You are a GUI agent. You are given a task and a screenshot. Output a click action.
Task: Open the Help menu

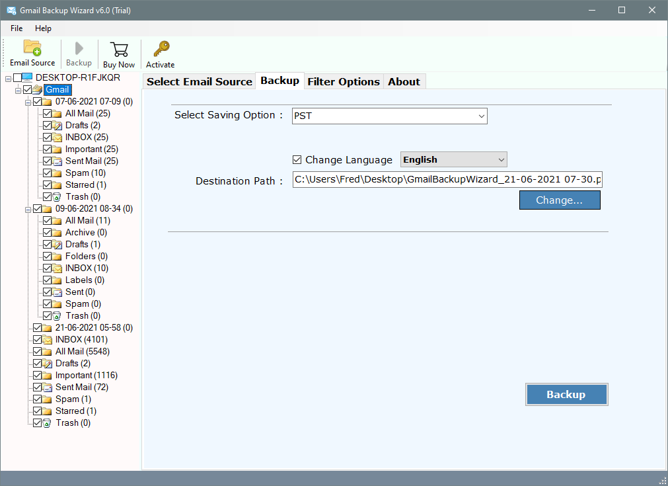point(43,28)
